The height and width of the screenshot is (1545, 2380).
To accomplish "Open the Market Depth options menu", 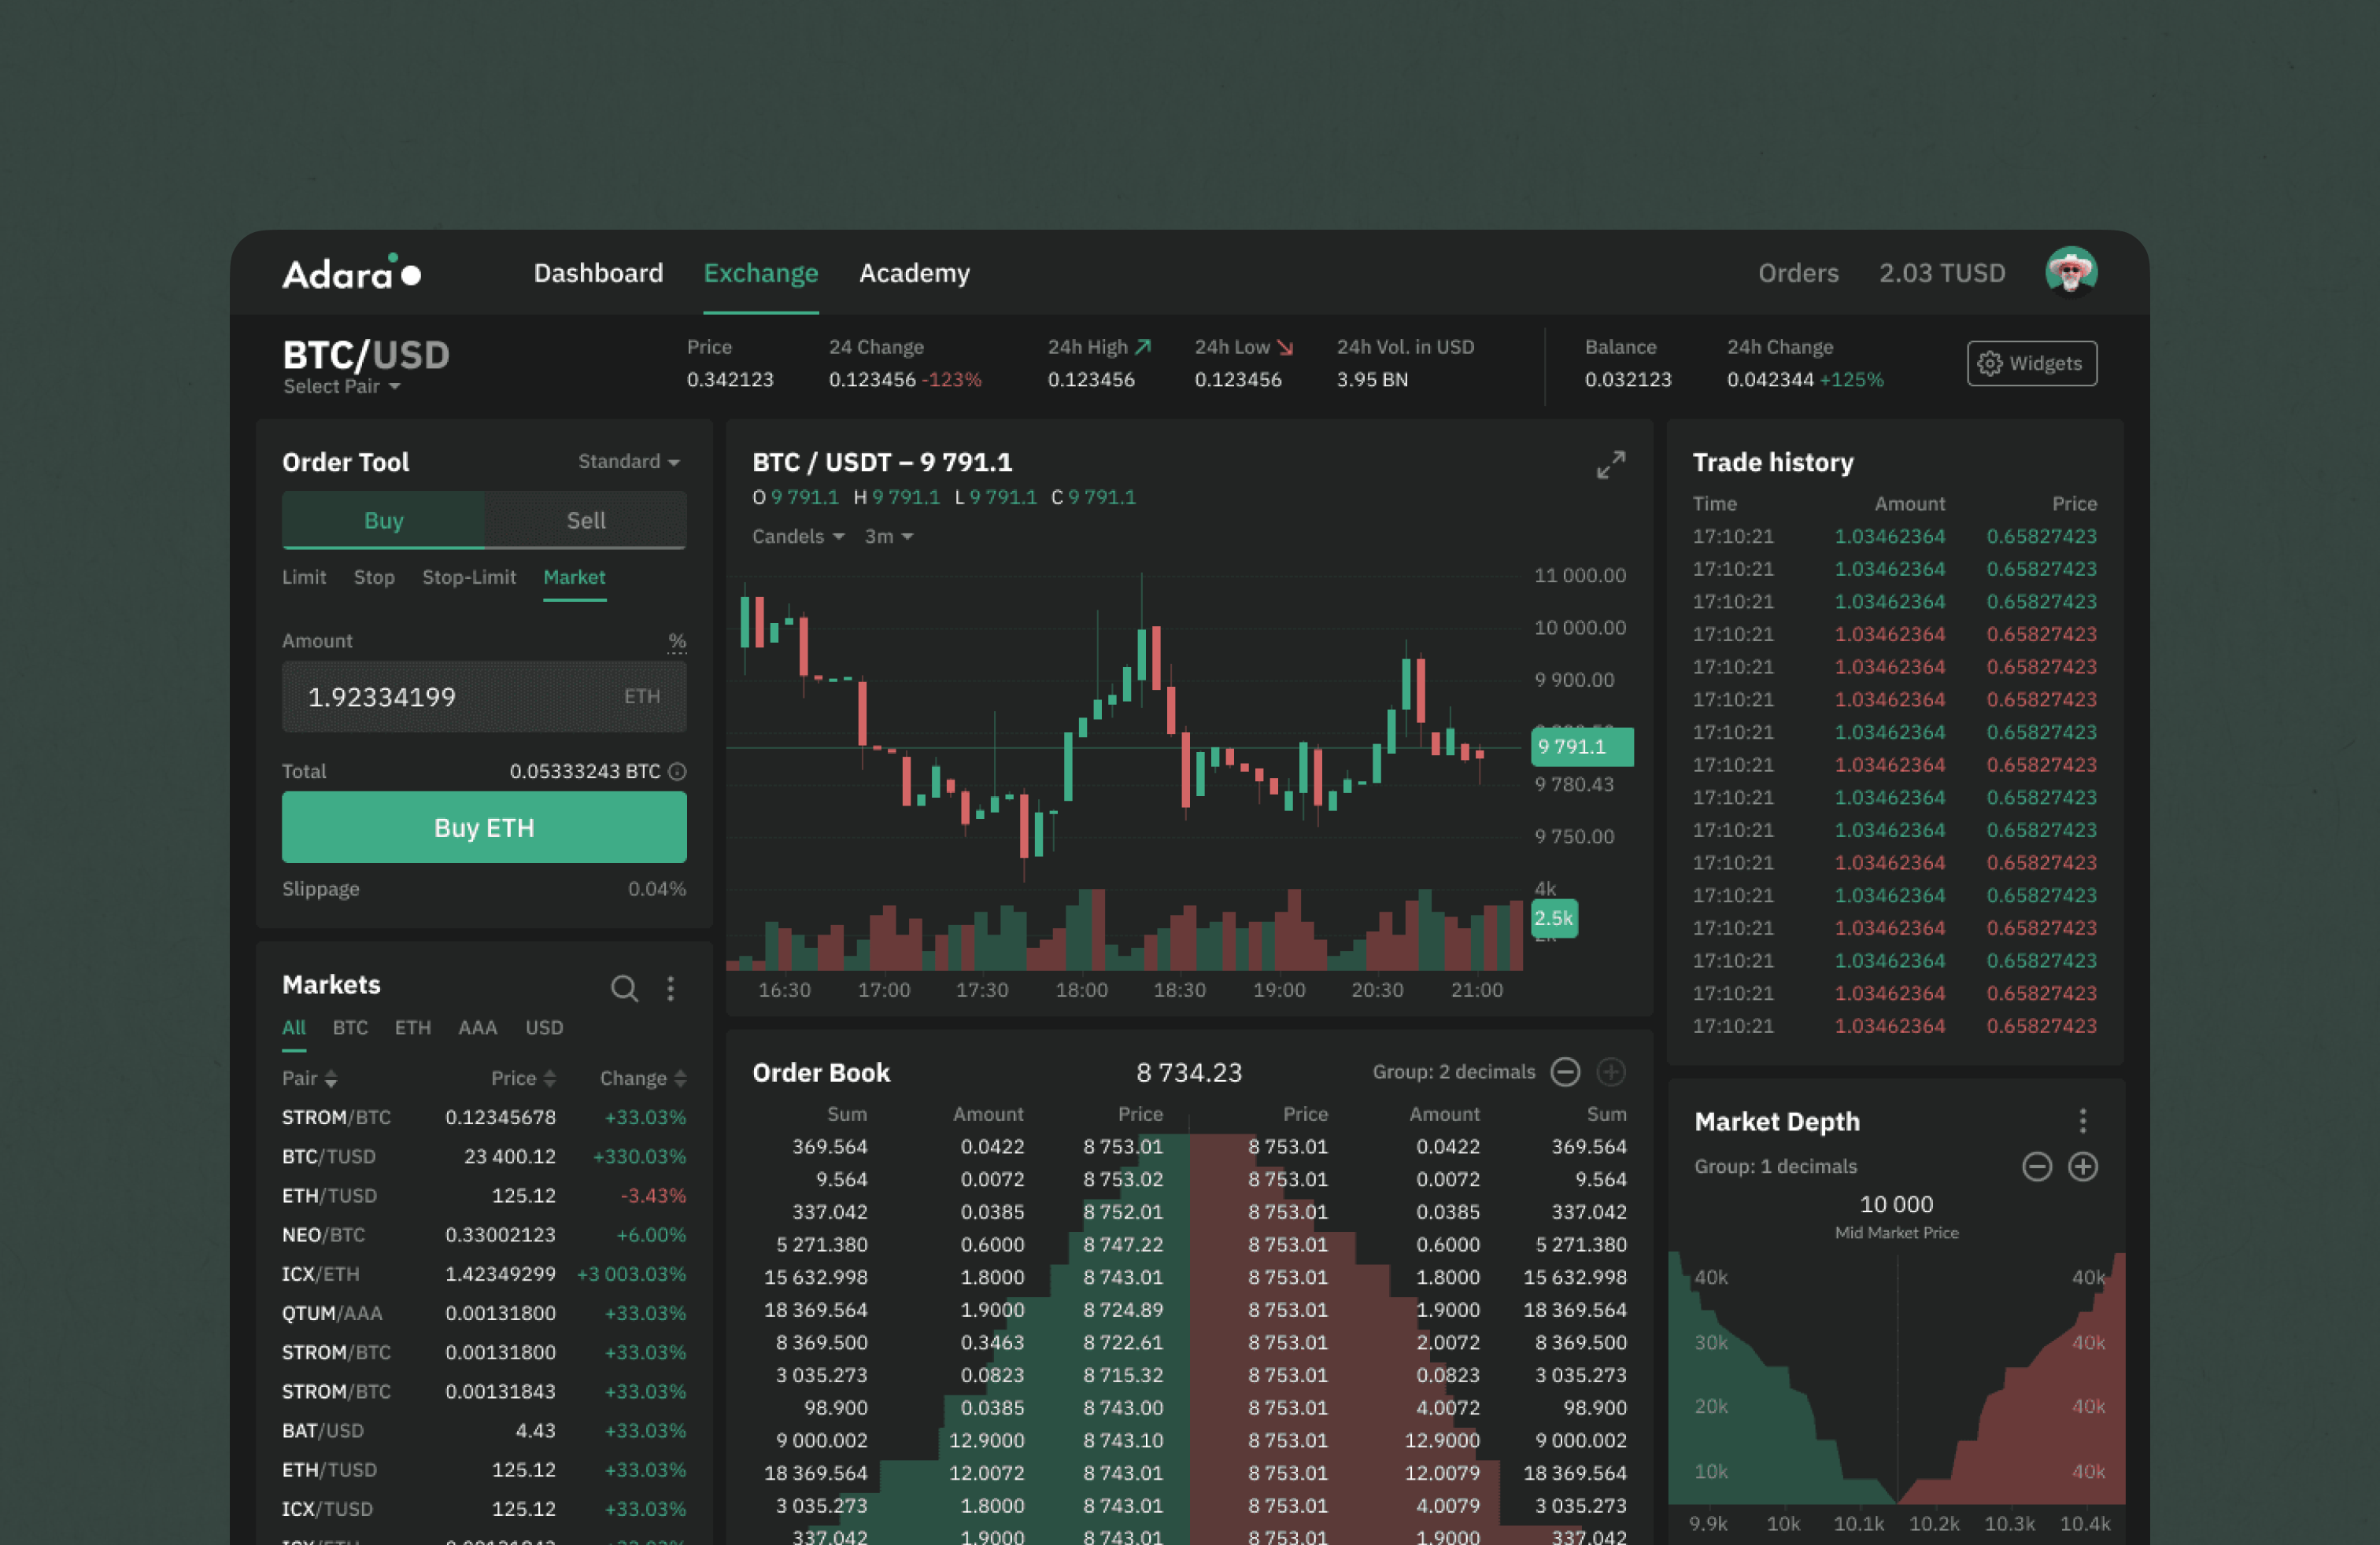I will click(x=2083, y=1121).
